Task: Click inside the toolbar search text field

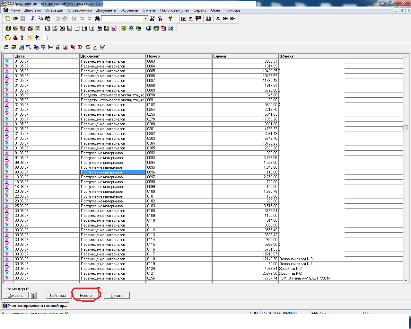Action: pos(122,19)
